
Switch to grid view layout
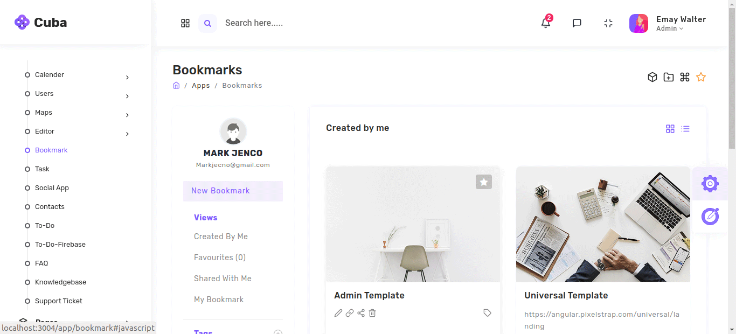[x=670, y=129]
